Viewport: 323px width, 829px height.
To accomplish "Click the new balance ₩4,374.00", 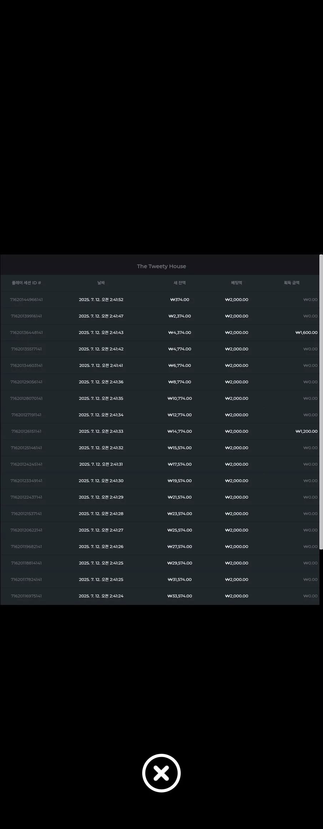I will coord(180,333).
